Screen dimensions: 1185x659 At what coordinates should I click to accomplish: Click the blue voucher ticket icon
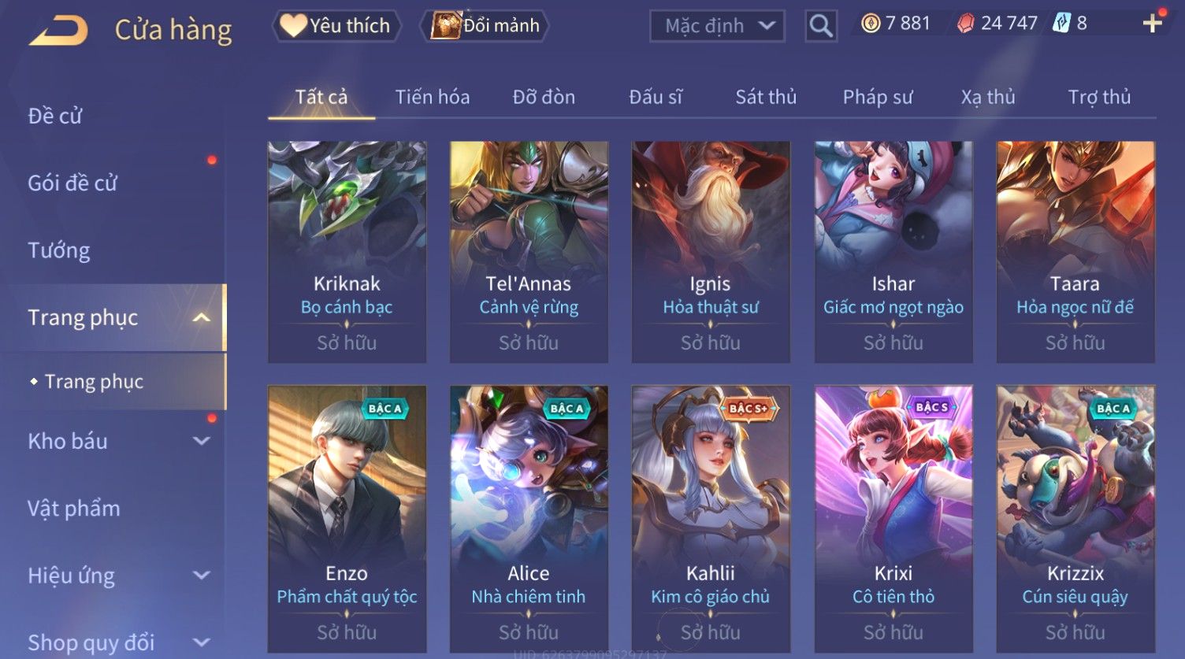point(1061,24)
